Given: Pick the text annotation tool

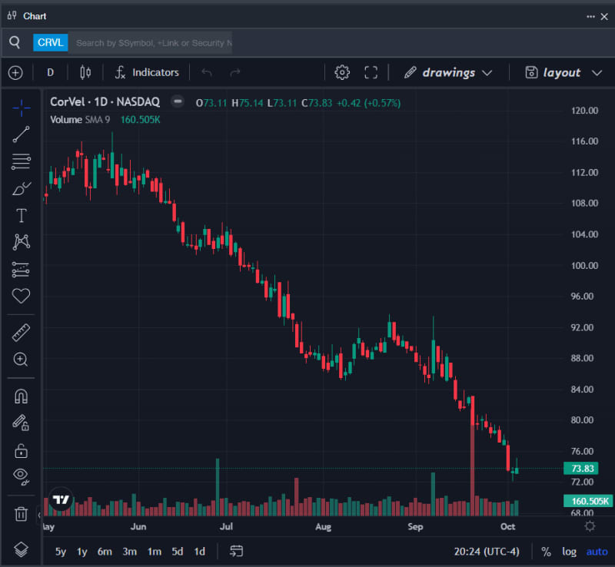Looking at the screenshot, I should [22, 215].
